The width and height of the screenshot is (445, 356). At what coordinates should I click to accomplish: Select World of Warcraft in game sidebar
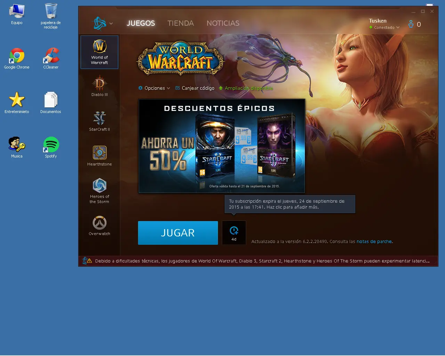99,52
